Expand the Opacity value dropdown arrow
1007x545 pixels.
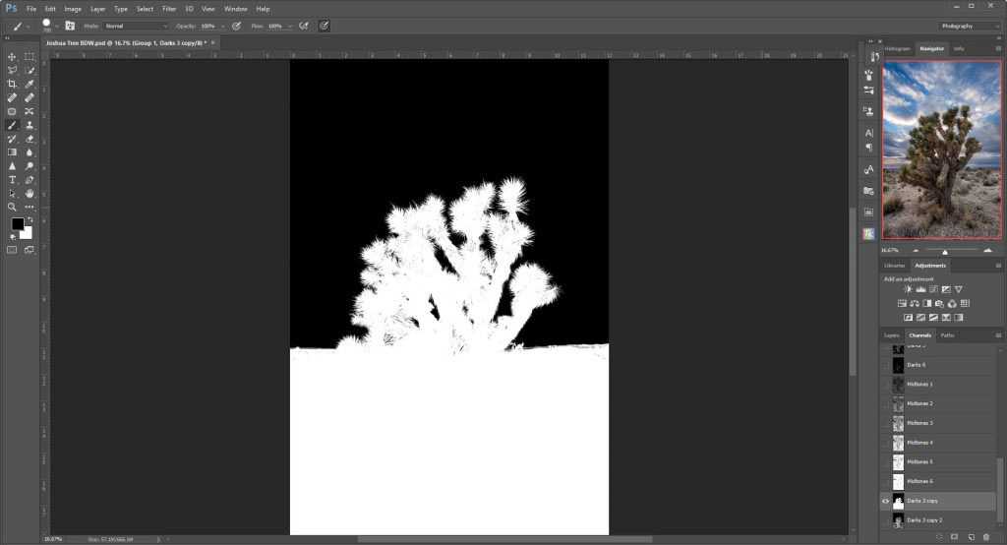223,26
